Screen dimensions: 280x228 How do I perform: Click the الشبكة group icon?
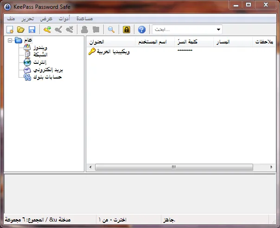pyautogui.click(x=27, y=55)
